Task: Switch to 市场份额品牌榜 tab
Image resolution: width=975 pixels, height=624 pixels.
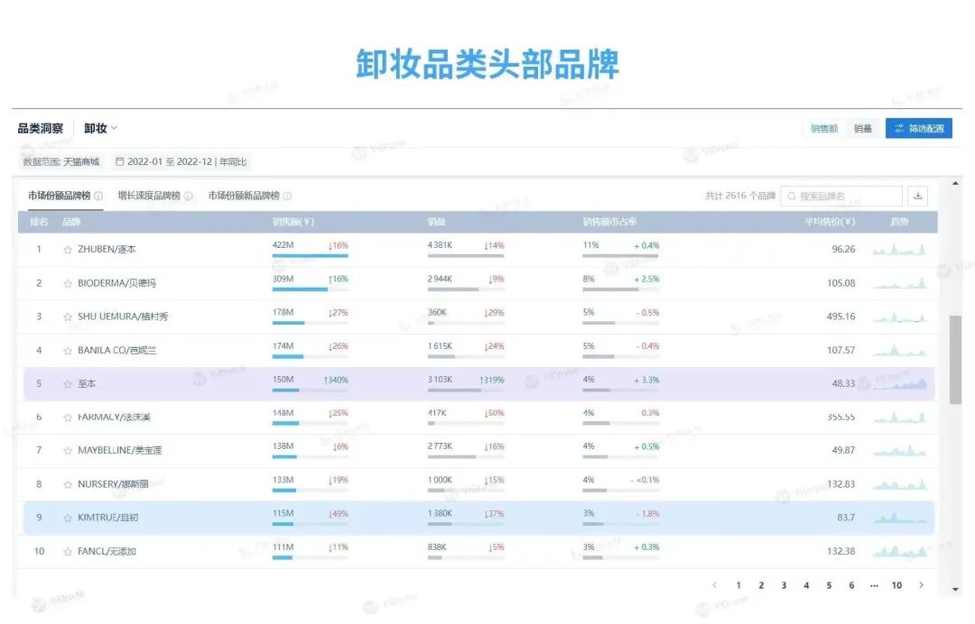Action: coord(60,196)
